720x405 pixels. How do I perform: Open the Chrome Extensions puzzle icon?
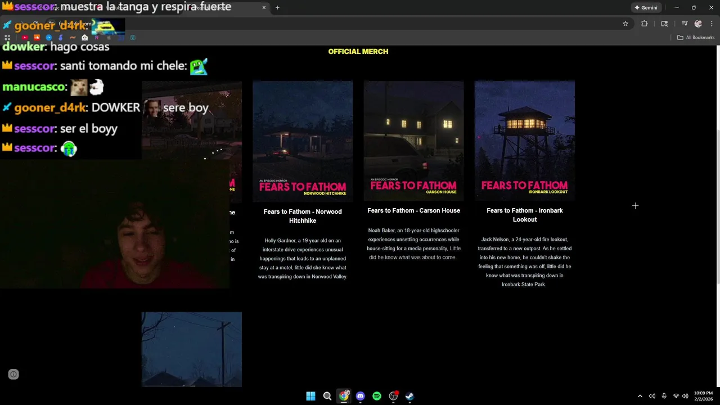tap(645, 24)
